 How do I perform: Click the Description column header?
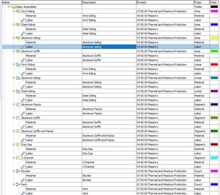109,2
